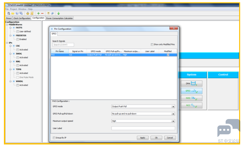Click the magnifier search toolbar icon

52,13
